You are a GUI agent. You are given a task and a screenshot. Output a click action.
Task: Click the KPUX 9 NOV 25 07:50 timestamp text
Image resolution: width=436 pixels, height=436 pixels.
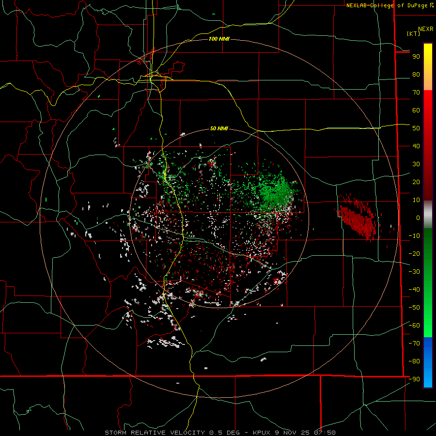click(x=294, y=433)
